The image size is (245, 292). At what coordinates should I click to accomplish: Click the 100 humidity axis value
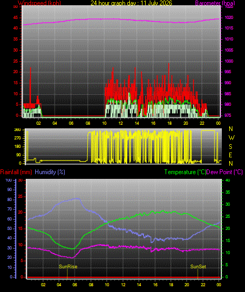[9, 180]
